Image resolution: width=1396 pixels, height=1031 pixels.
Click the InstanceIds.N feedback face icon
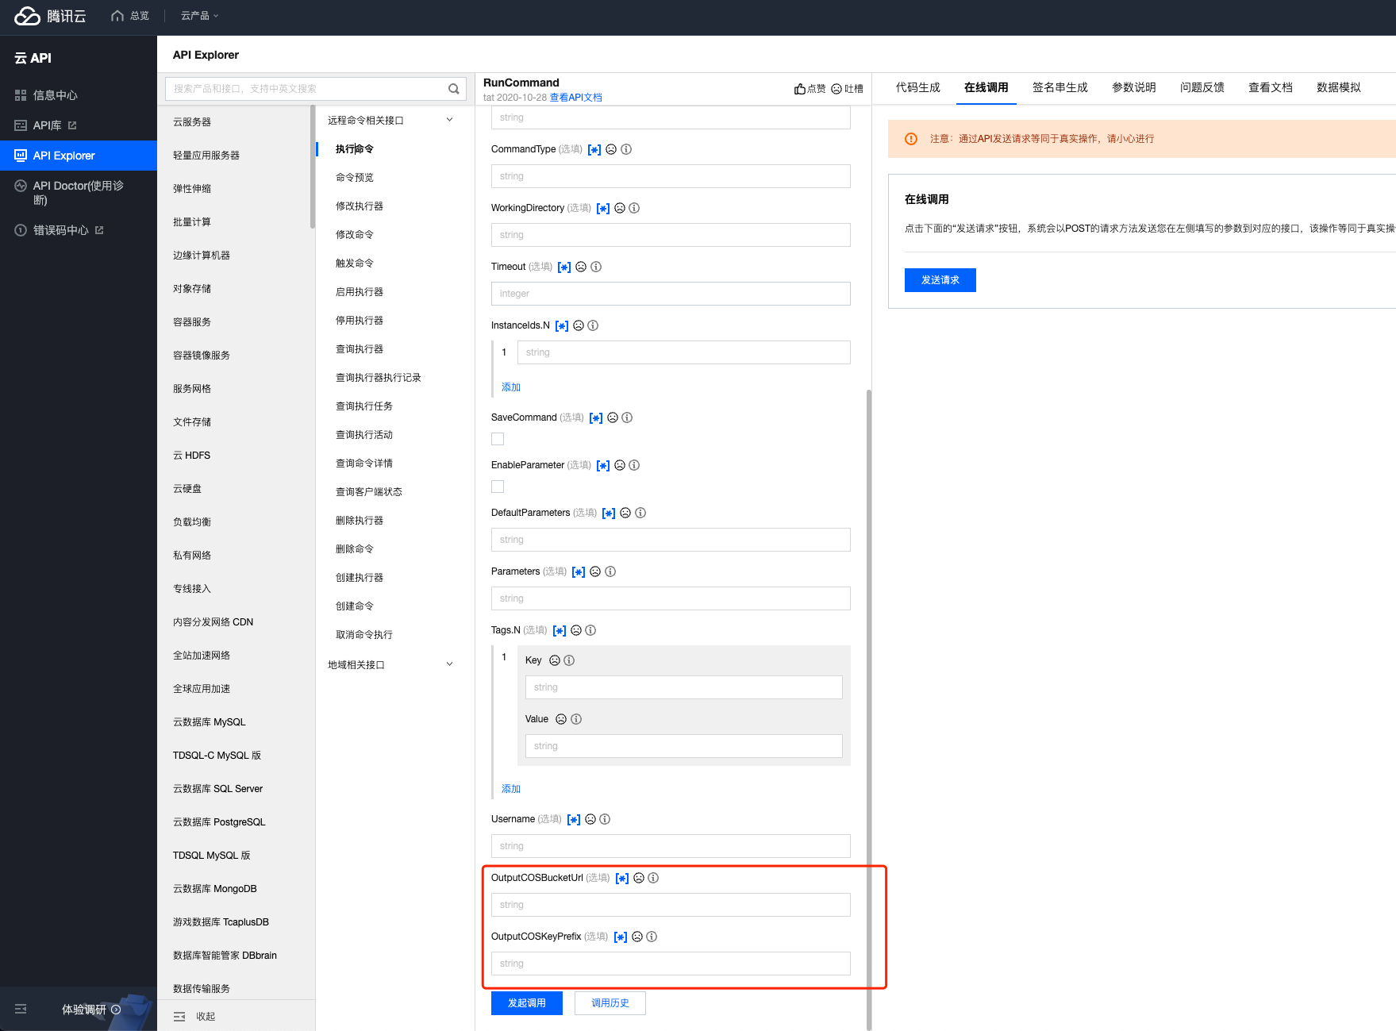579,325
